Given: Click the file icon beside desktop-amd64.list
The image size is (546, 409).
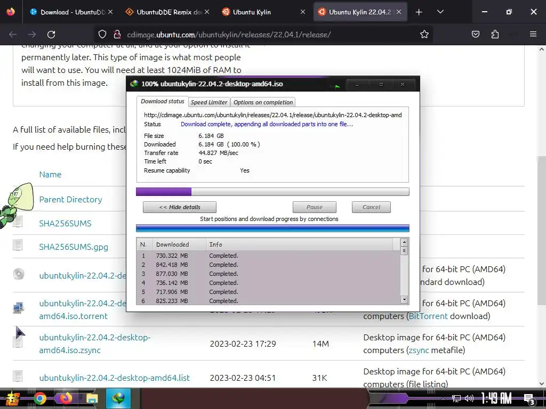Looking at the screenshot, I should pyautogui.click(x=18, y=376).
